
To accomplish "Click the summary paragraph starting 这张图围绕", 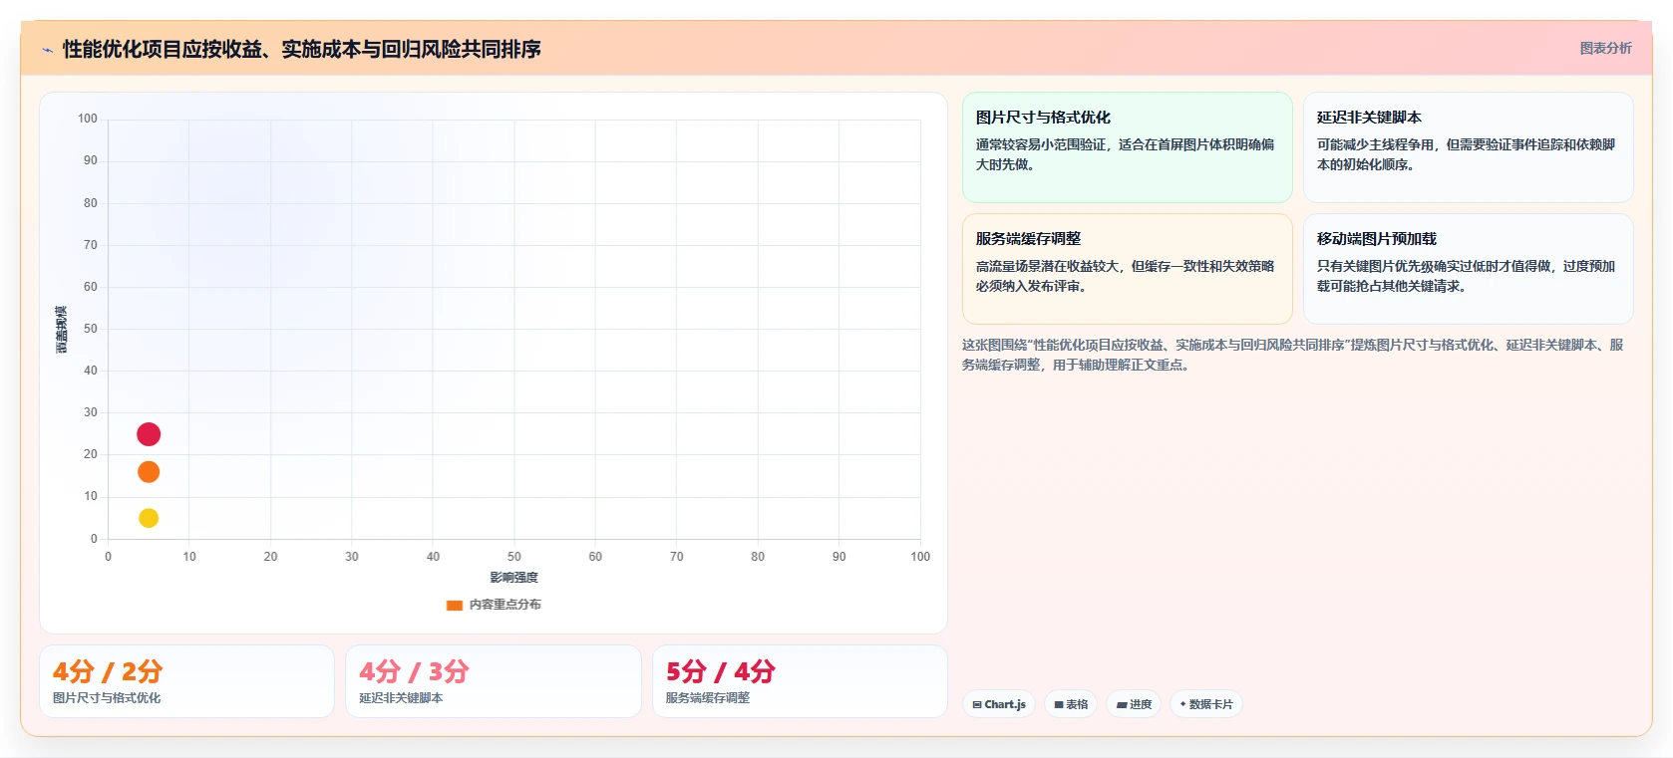I will [x=1292, y=355].
